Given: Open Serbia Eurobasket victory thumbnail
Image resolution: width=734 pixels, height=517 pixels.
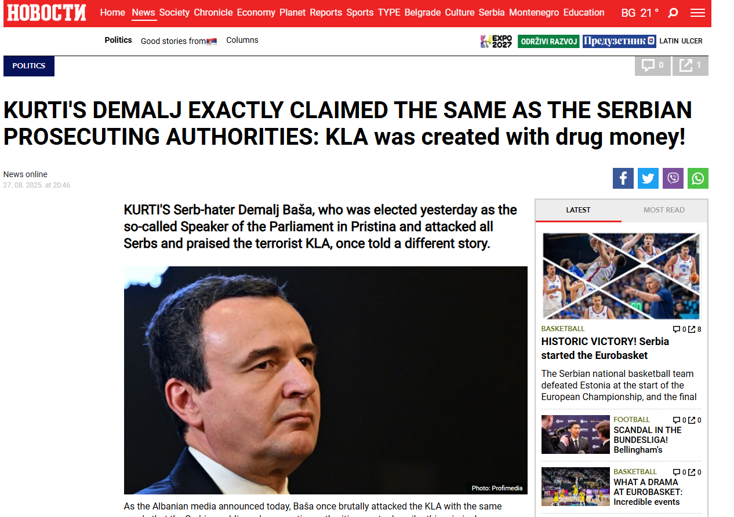Looking at the screenshot, I should tap(621, 276).
